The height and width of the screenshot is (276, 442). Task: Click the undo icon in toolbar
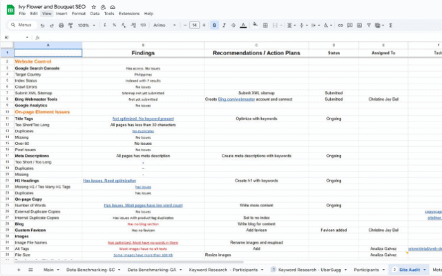tap(42, 25)
